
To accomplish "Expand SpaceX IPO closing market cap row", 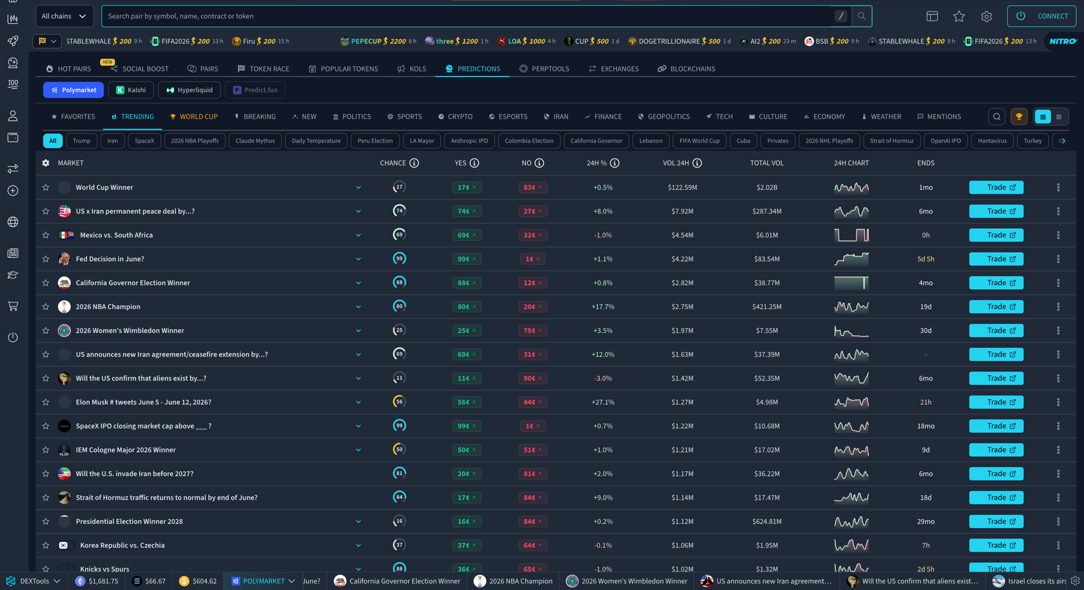I will point(358,426).
